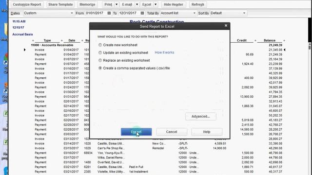Cancel the Send Report to Excel dialog
This screenshot has width=312, height=175.
coord(172,132)
